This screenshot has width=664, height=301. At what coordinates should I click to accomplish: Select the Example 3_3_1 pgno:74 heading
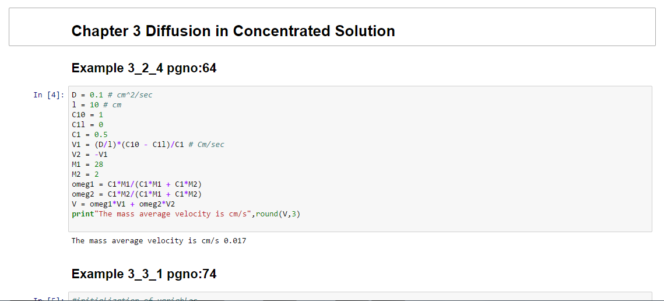click(x=143, y=274)
